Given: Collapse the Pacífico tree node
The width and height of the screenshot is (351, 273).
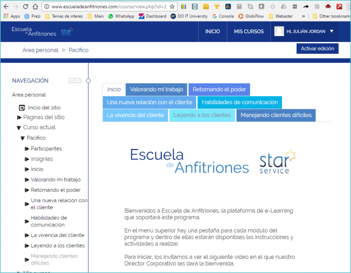Looking at the screenshot, I should click(22, 139).
